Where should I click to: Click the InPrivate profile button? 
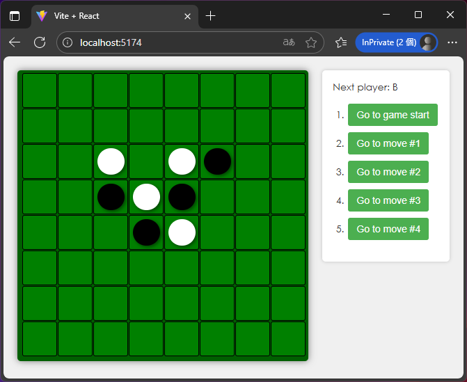[396, 42]
